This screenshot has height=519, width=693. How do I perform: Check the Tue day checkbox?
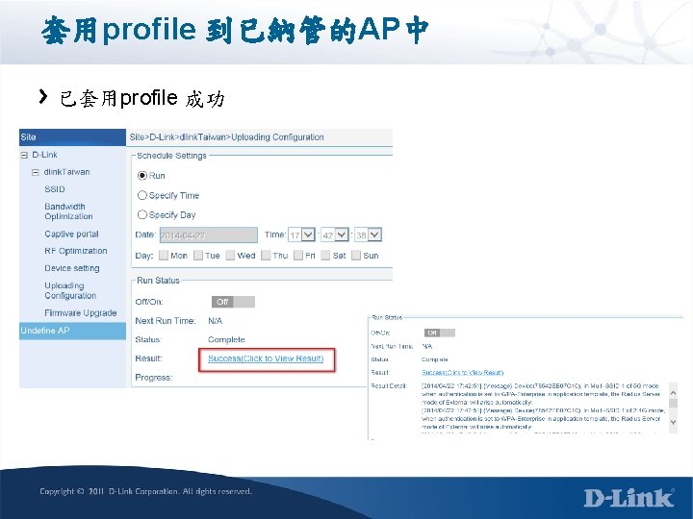point(198,255)
